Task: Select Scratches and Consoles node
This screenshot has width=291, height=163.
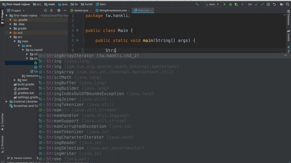Action: click(x=24, y=106)
